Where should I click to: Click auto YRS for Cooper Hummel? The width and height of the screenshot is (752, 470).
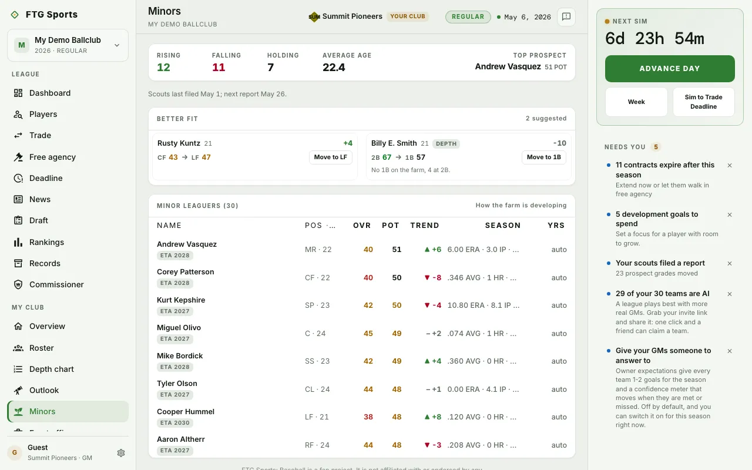tap(559, 417)
